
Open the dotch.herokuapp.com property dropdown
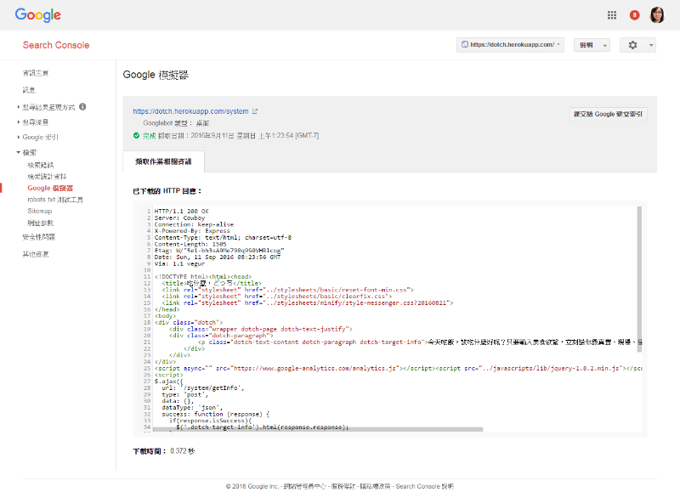(511, 45)
